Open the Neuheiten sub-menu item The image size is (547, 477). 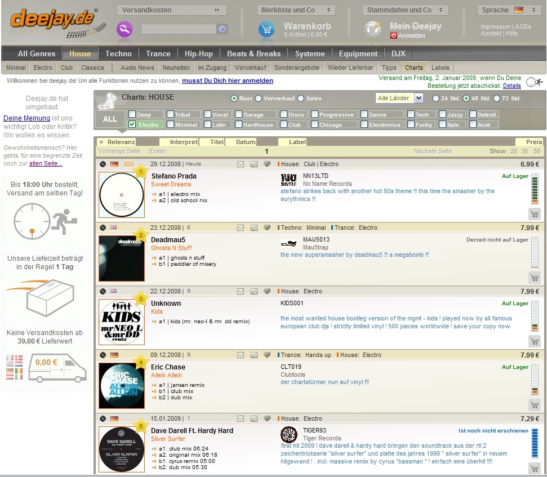[x=176, y=68]
